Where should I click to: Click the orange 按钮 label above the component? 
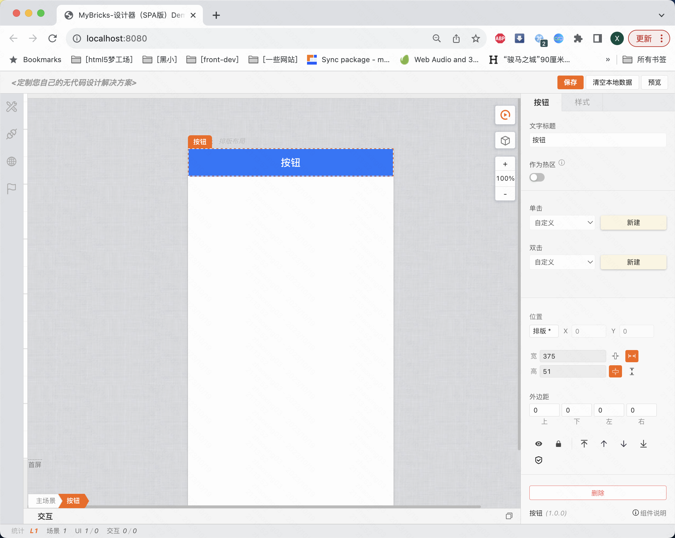point(200,142)
